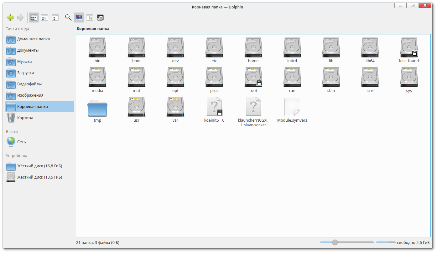Viewport: 437px width, 253px height.
Task: Click the Устройства section header
Action: (17, 156)
